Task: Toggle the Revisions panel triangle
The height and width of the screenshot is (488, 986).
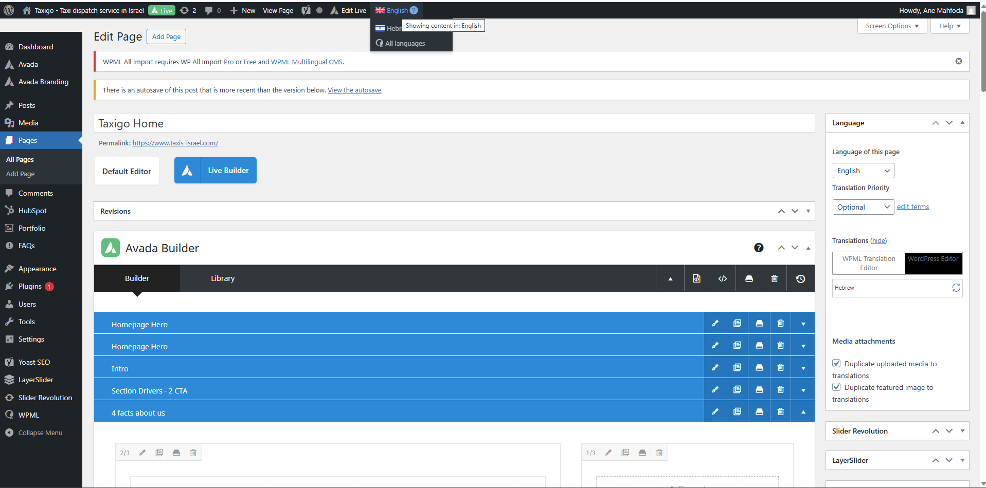Action: point(808,211)
